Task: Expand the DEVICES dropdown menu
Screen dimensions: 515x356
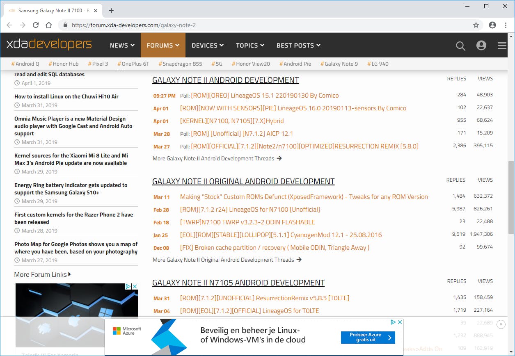Action: click(x=208, y=46)
